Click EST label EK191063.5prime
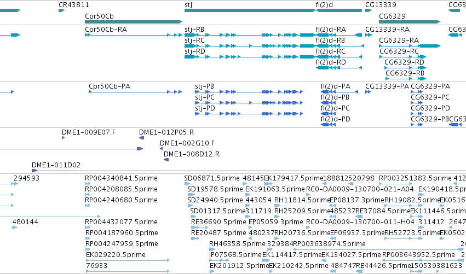The image size is (466, 274). (275, 189)
